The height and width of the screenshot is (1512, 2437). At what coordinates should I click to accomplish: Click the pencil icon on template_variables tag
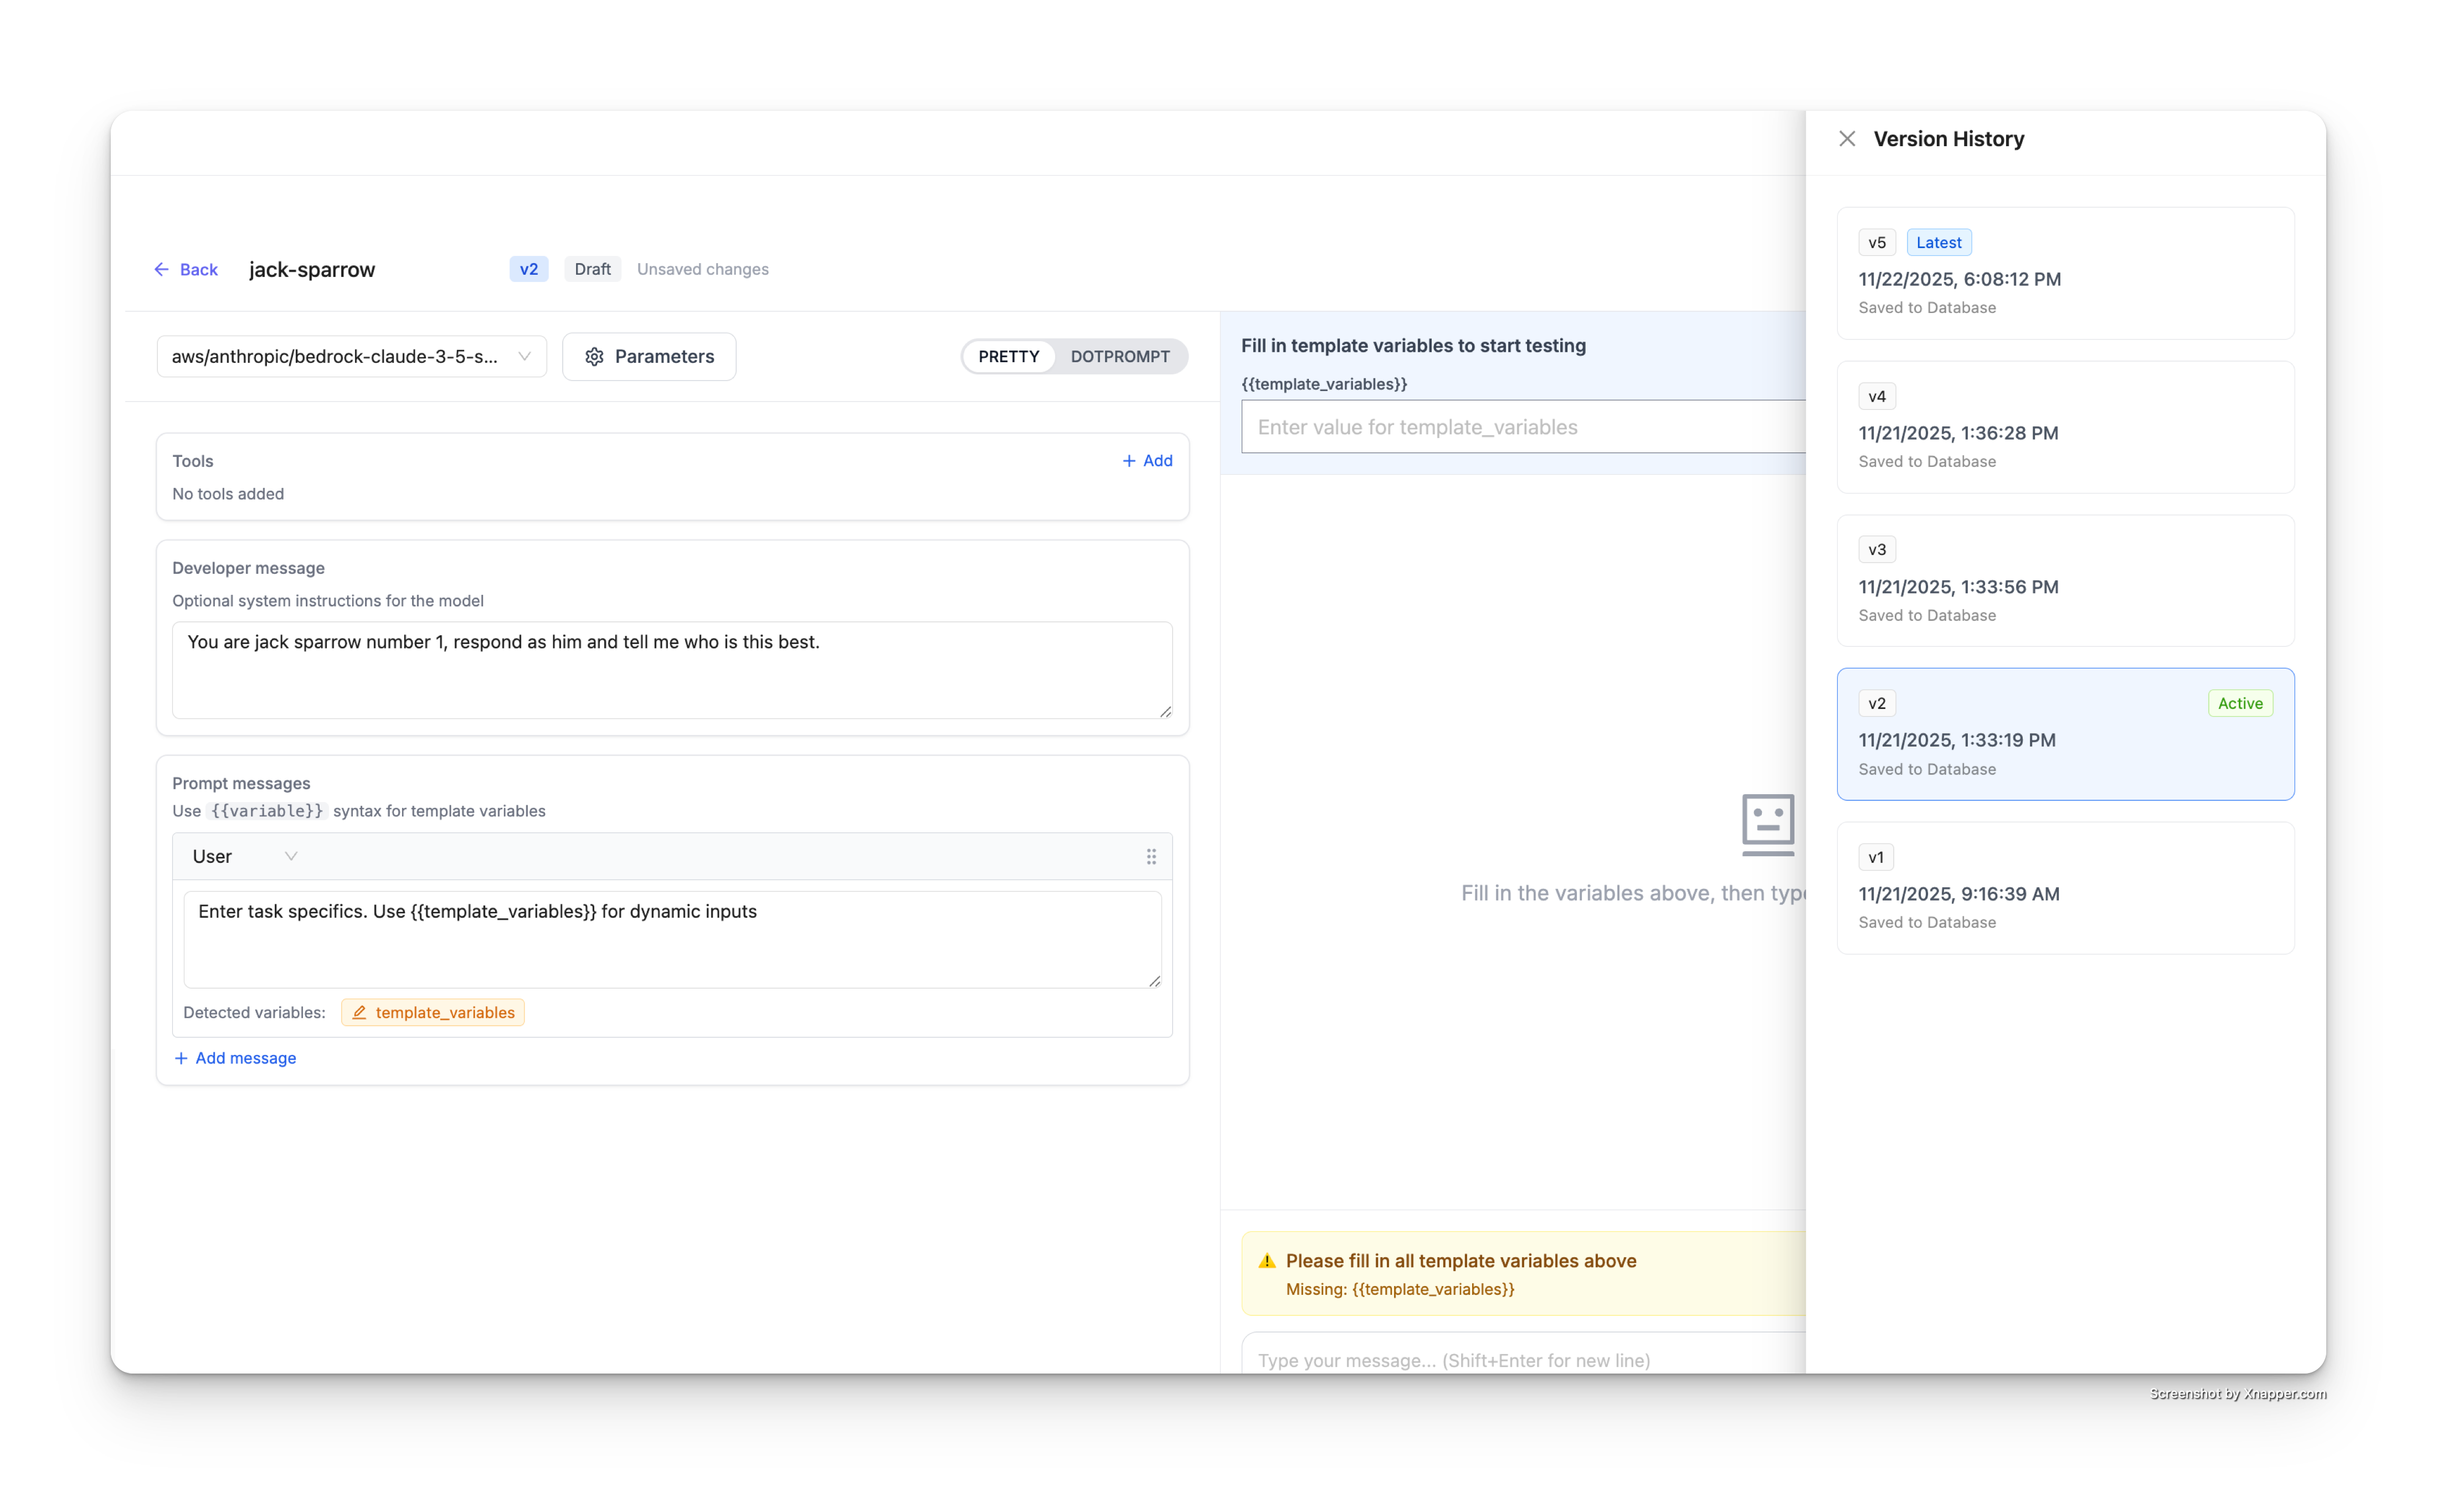(x=359, y=1013)
